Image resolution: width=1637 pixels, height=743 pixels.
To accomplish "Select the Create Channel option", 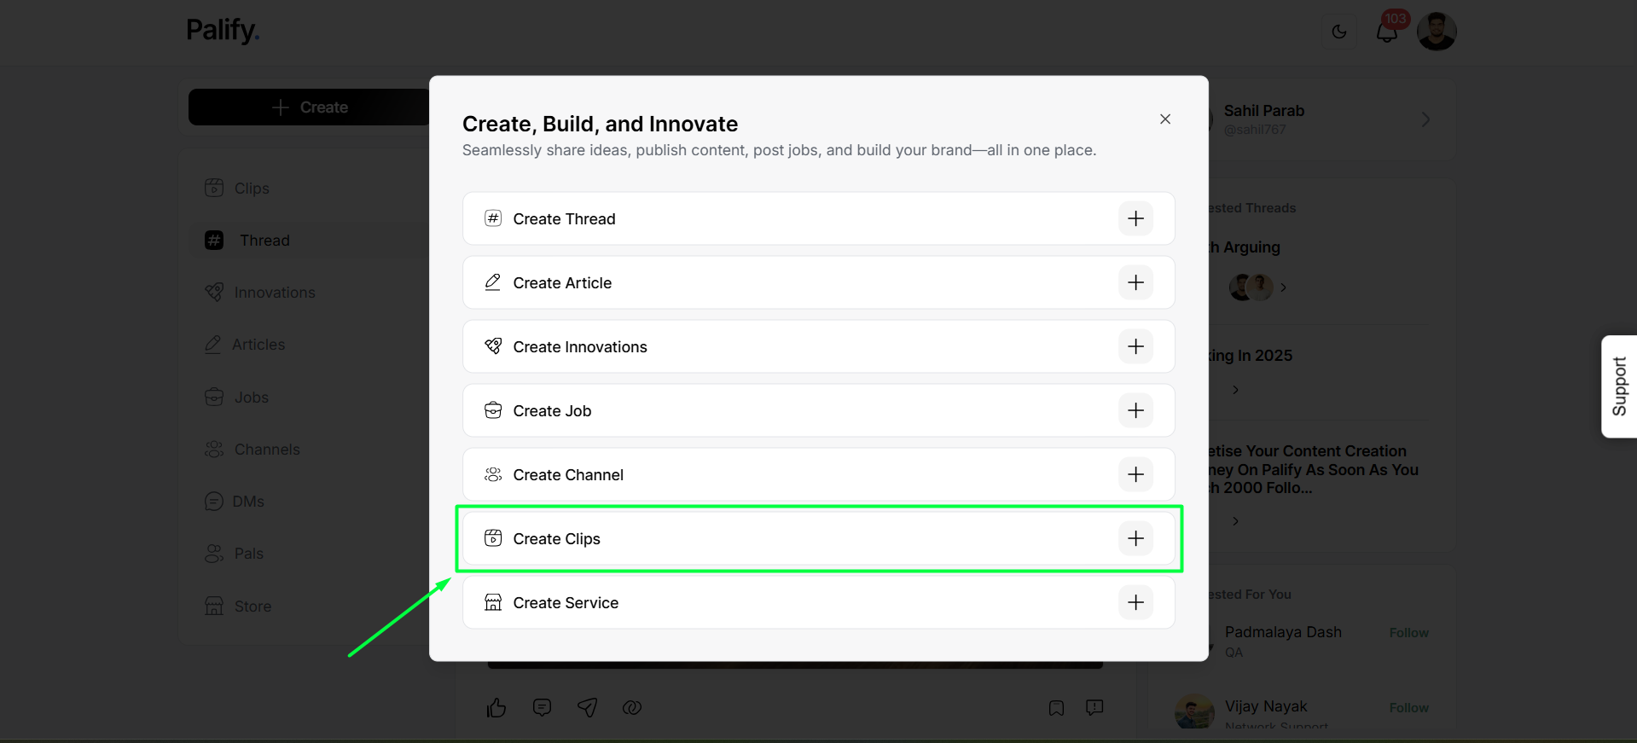I will click(x=819, y=474).
